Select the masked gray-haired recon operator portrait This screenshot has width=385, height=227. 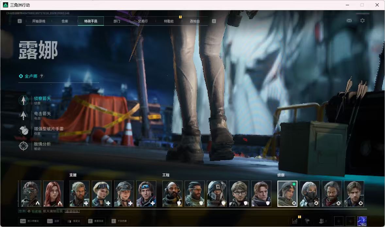310,194
